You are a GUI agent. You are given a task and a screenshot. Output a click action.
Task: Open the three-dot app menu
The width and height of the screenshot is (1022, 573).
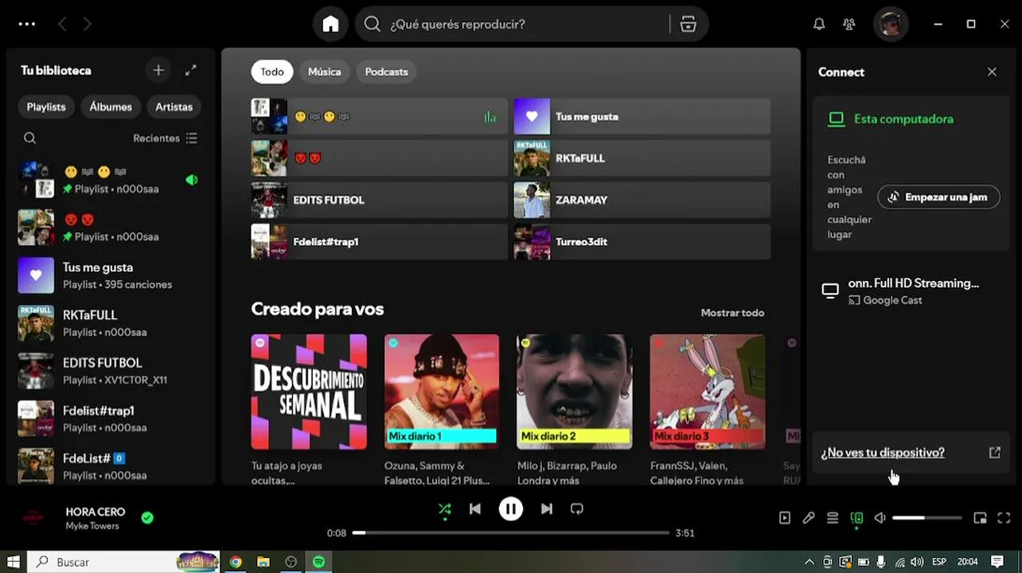click(27, 24)
